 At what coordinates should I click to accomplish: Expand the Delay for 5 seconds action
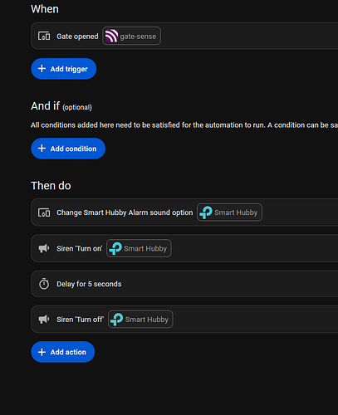pyautogui.click(x=184, y=284)
